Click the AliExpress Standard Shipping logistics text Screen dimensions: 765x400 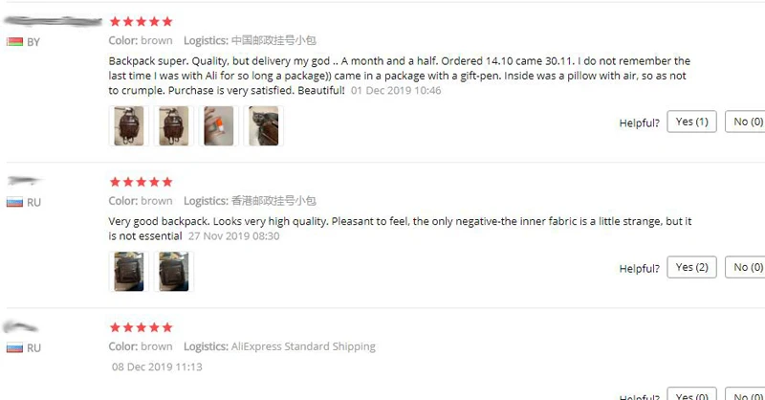303,346
